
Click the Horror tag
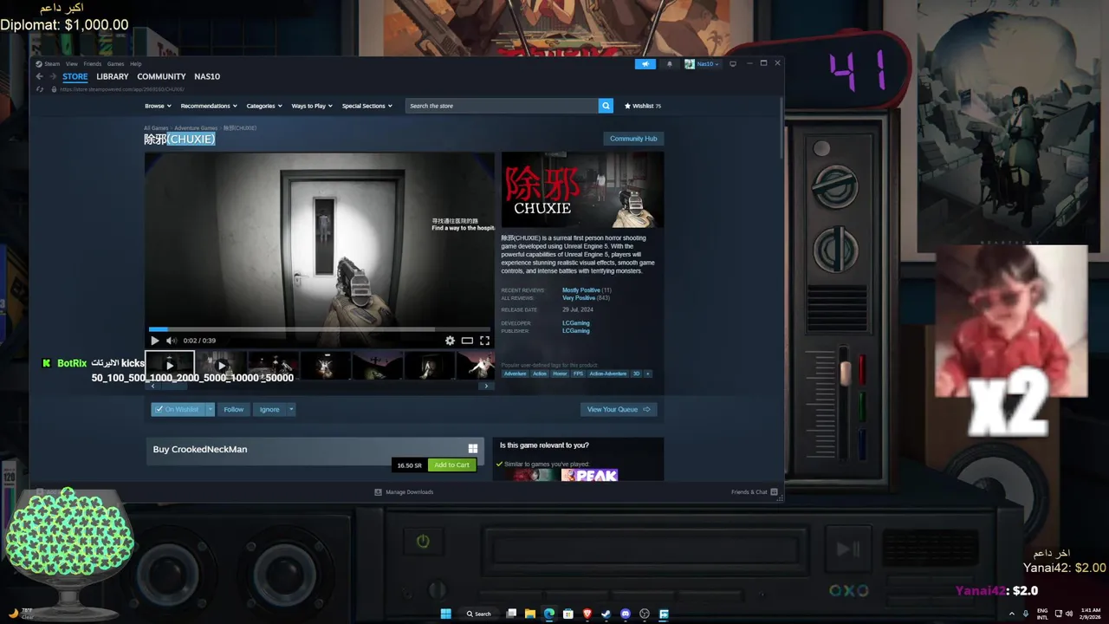pos(560,374)
